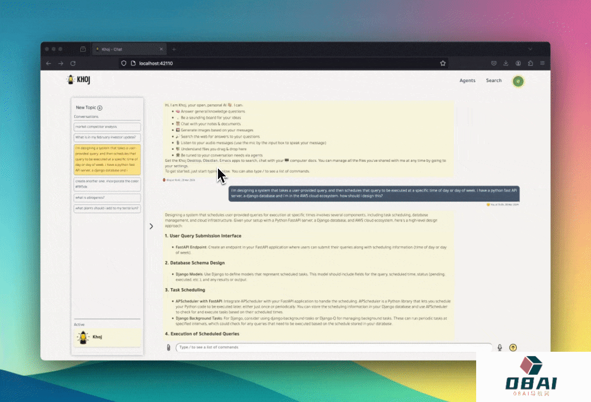Switch to the Khoj - Chat tab

click(x=128, y=49)
